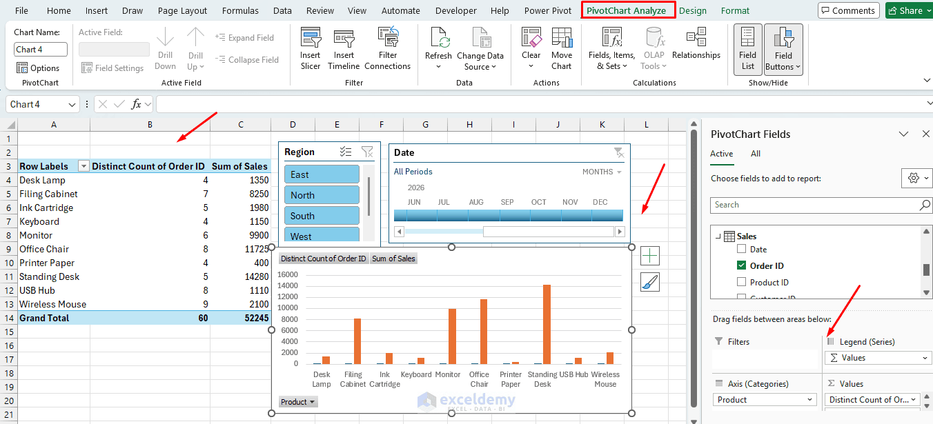
Task: Click the Comments button
Action: point(847,10)
